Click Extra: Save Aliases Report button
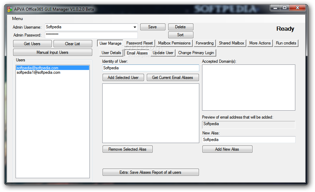315x192 pixels. tap(151, 172)
